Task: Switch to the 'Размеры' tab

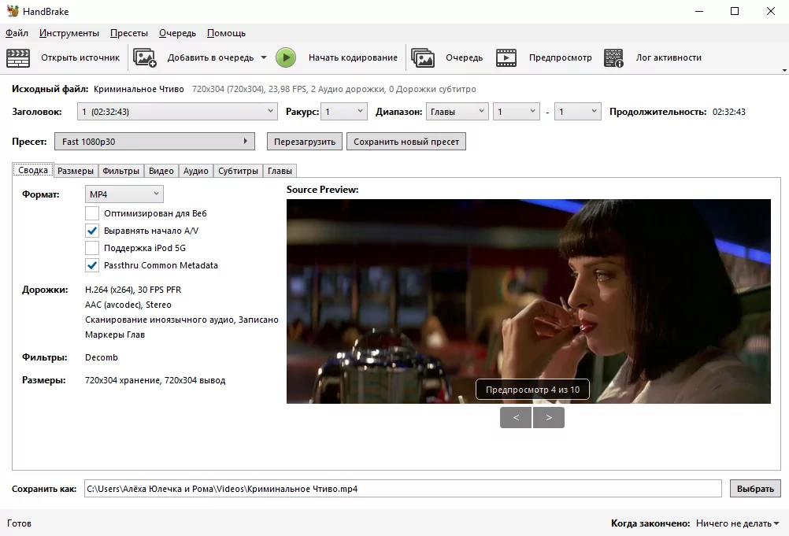Action: click(x=76, y=171)
